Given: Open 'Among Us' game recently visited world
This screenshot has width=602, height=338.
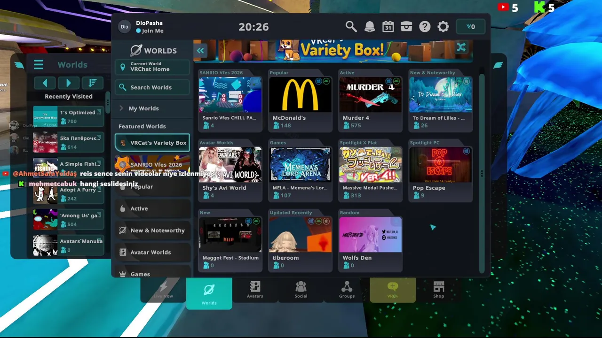Looking at the screenshot, I should tap(69, 220).
